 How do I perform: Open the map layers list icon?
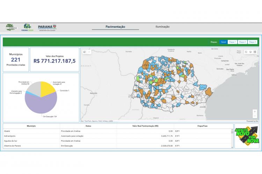(250, 52)
